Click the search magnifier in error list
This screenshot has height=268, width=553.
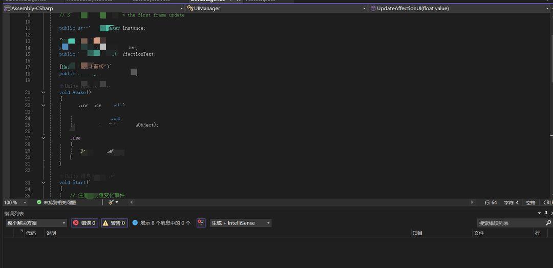548,223
